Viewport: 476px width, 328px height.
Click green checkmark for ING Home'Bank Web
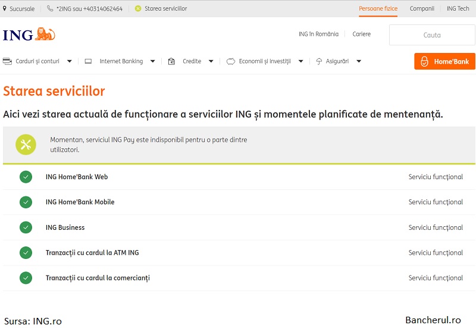(x=26, y=177)
